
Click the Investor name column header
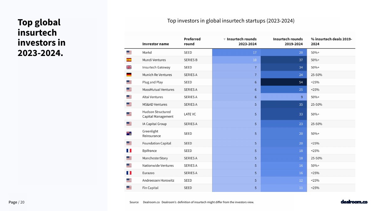pos(155,44)
